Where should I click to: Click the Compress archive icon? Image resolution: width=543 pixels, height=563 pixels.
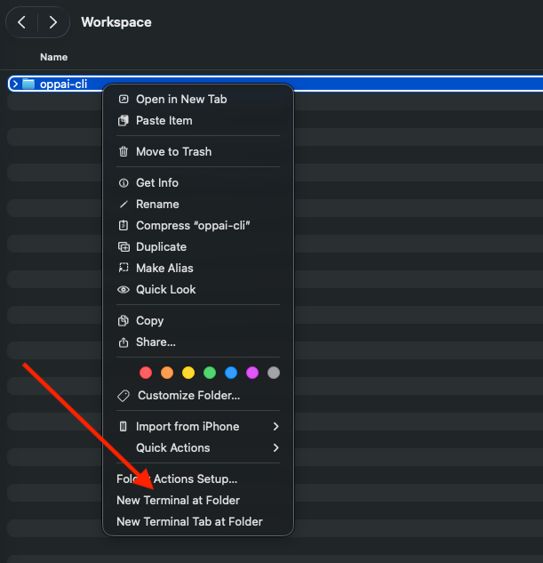click(124, 226)
